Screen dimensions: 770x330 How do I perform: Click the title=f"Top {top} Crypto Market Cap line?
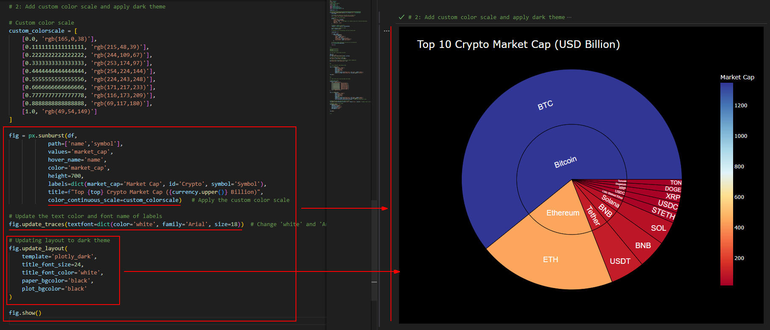click(x=156, y=192)
